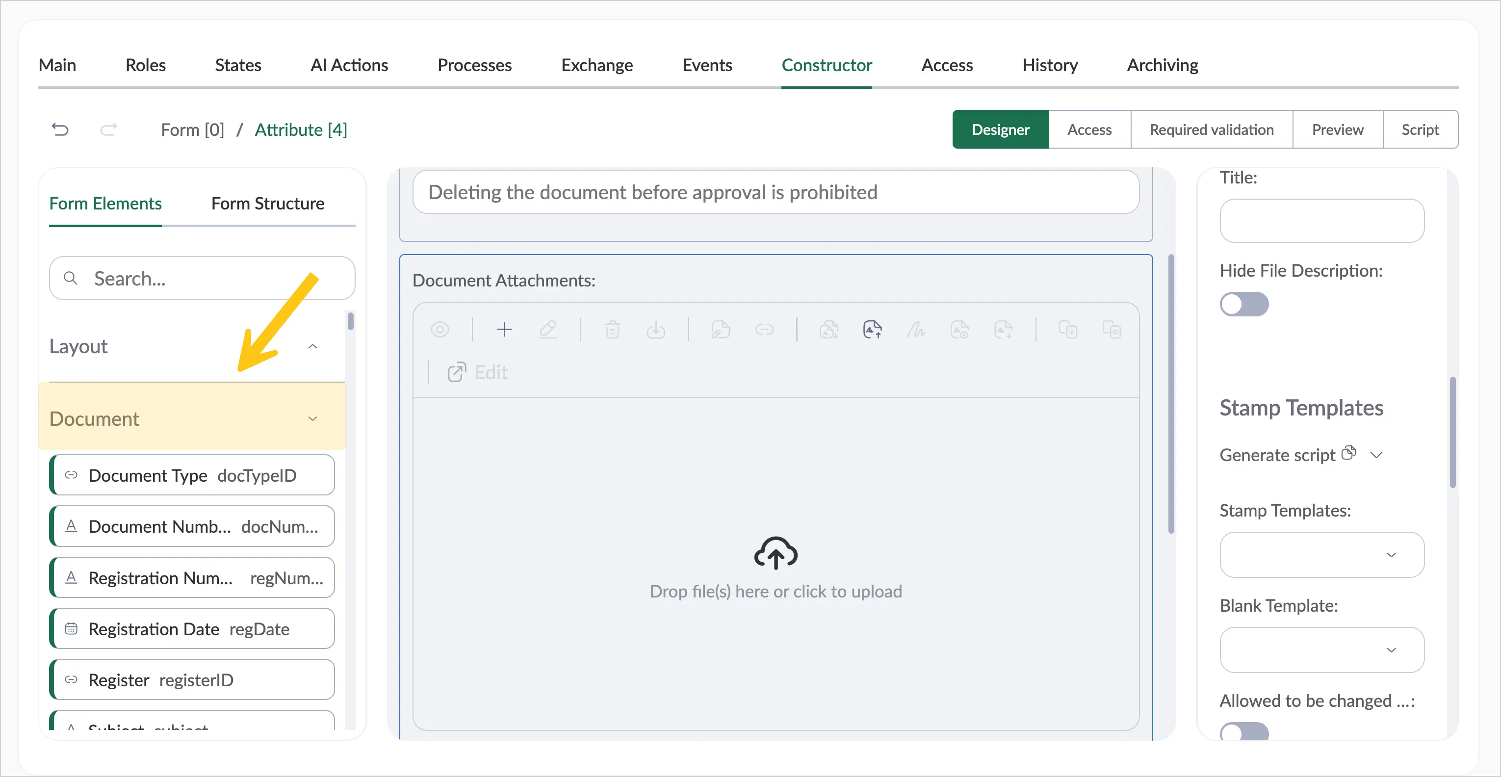Click the Edit button in attachments toolbar
Viewport: 1501px width, 777px height.
point(478,372)
